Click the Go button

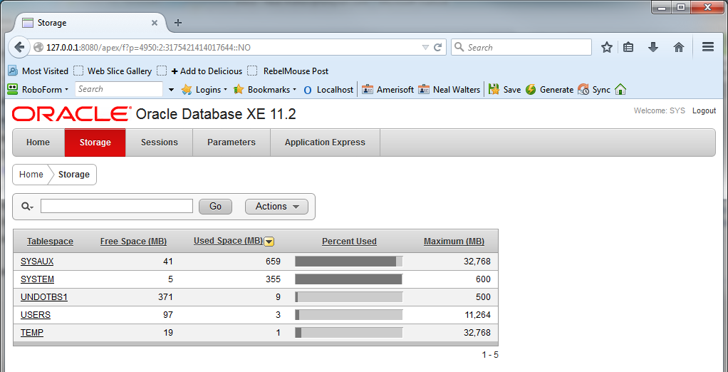(215, 207)
